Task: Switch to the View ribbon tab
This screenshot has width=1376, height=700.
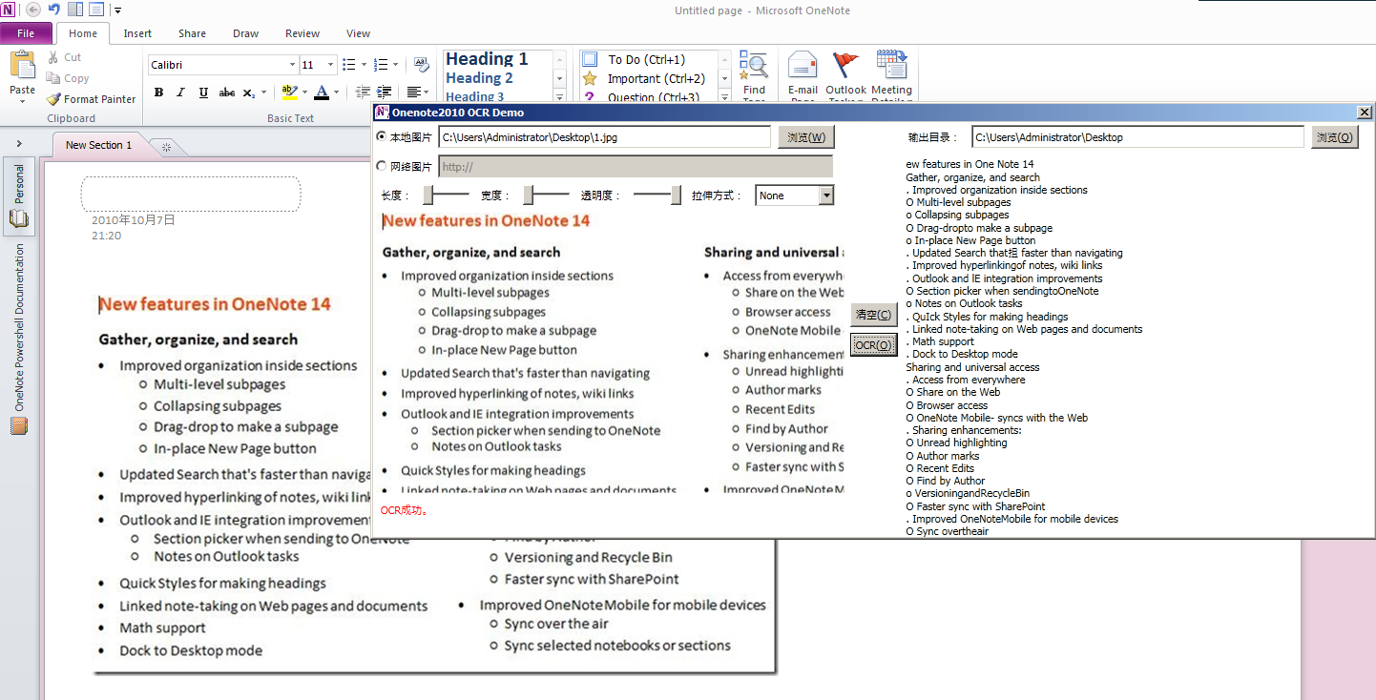Action: tap(358, 33)
